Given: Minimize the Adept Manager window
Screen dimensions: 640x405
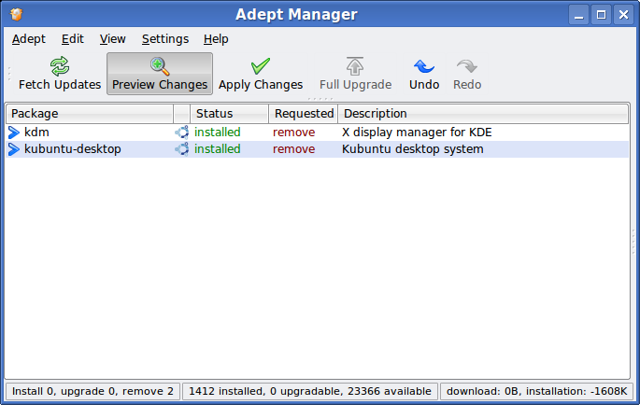Looking at the screenshot, I should tap(578, 15).
